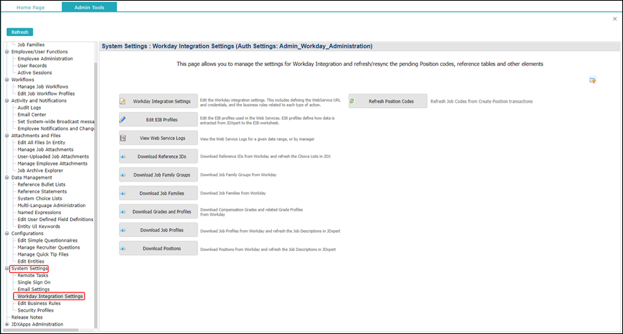Click the Refresh button
623x334 pixels.
[x=20, y=32]
